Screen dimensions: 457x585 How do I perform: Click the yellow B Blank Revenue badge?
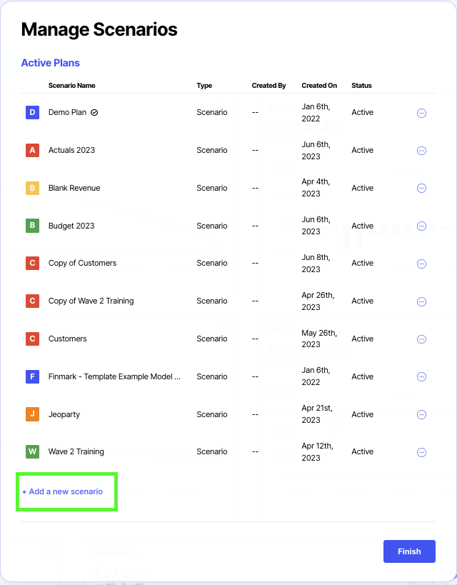coord(32,188)
